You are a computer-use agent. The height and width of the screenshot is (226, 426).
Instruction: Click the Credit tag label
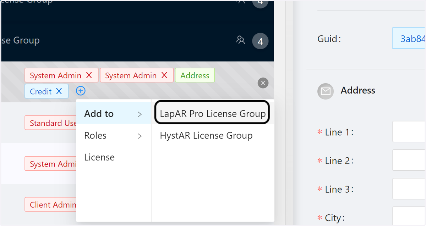tap(41, 91)
